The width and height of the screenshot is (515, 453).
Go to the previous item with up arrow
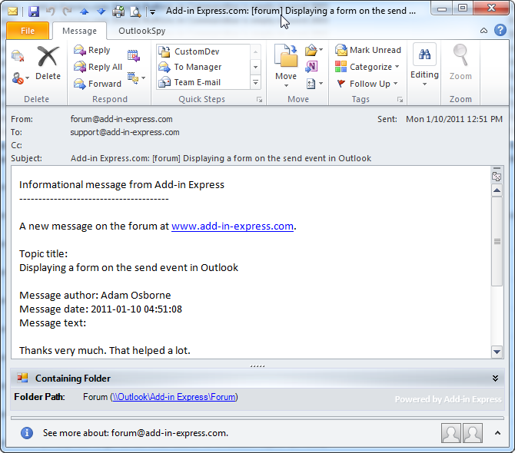pyautogui.click(x=85, y=12)
